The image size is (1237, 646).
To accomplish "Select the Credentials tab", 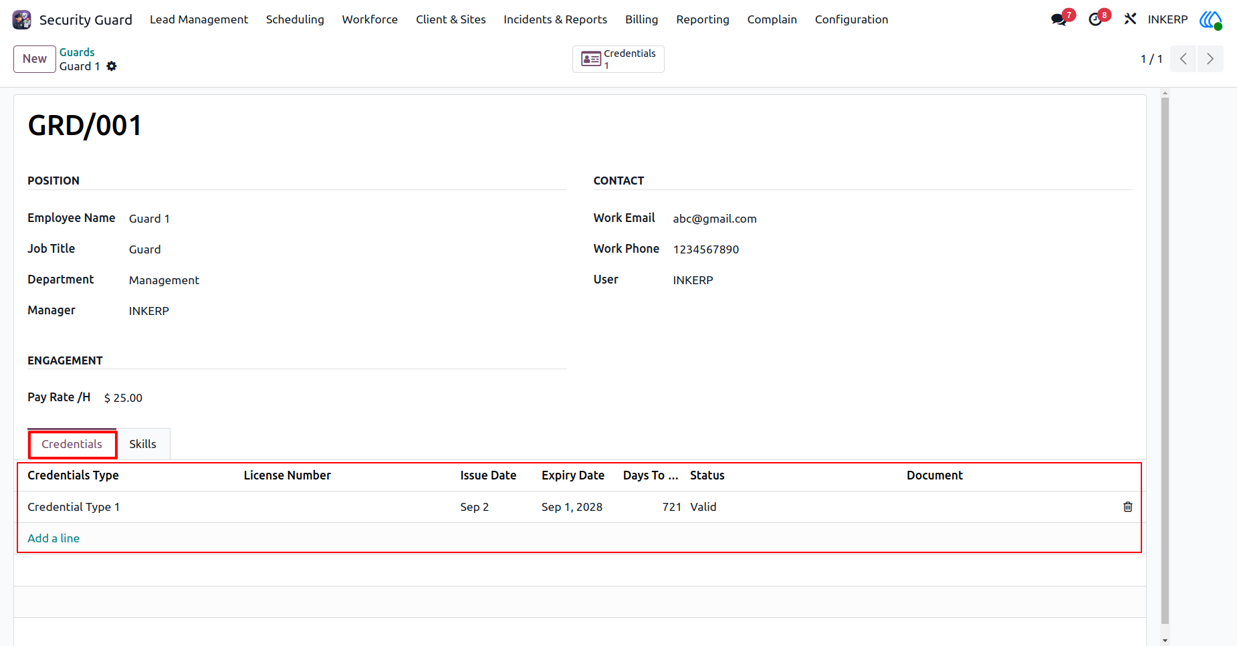I will [72, 444].
